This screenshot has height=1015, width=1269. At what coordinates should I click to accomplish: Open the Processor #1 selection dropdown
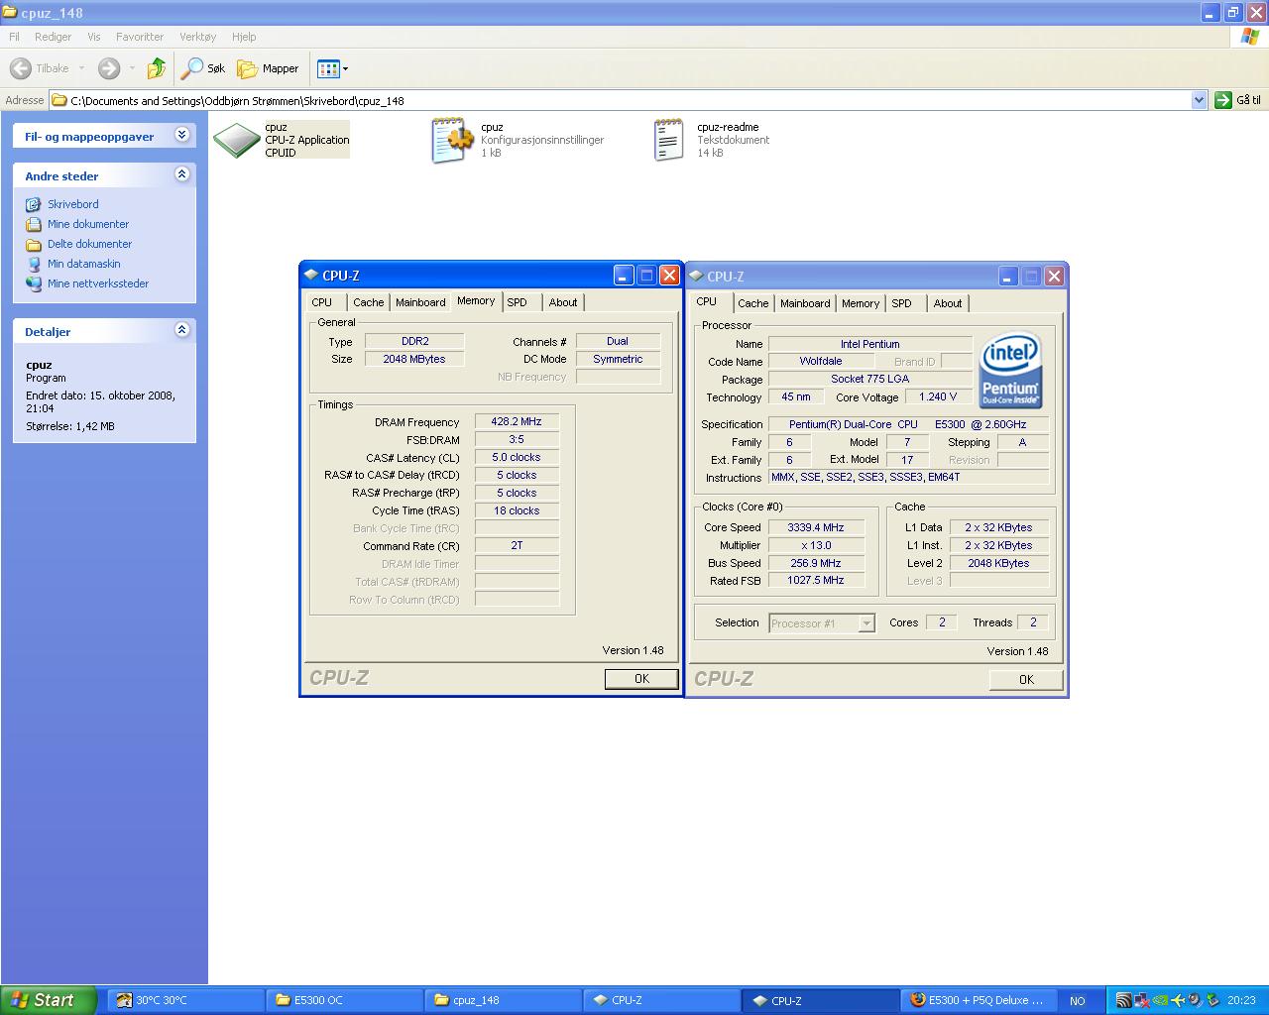(822, 623)
